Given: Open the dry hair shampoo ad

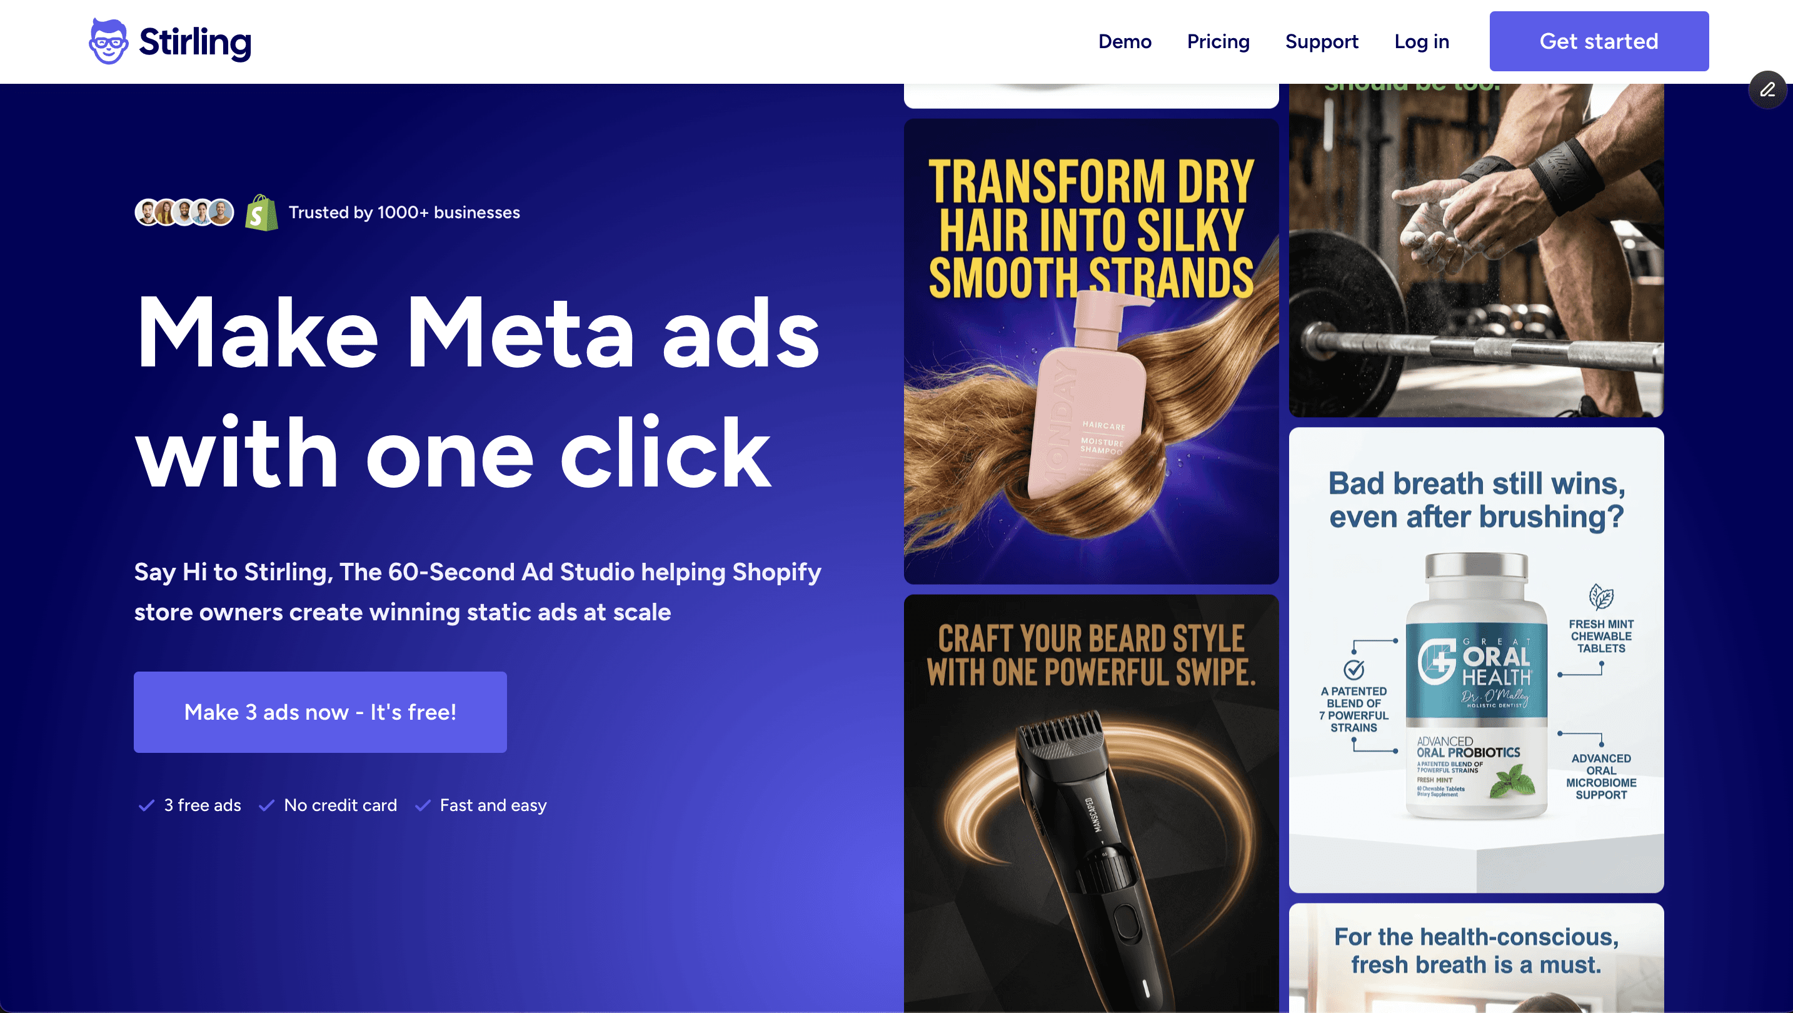Looking at the screenshot, I should 1092,351.
